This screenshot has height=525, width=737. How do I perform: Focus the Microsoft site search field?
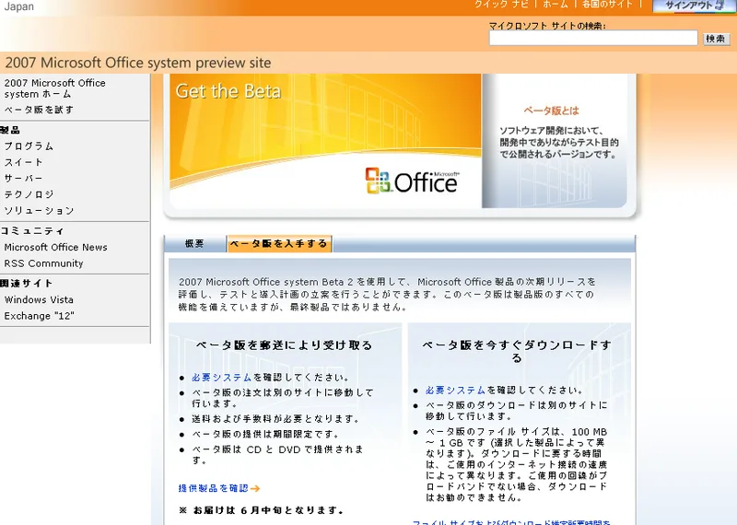592,39
